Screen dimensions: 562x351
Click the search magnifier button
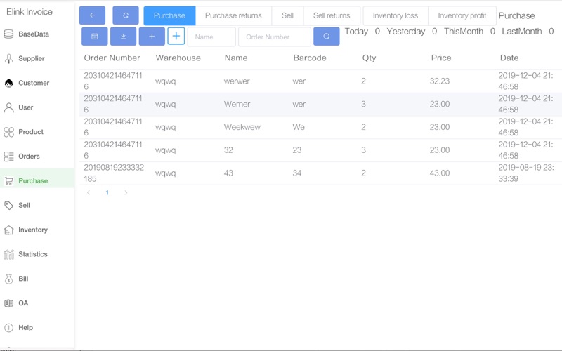click(x=327, y=37)
